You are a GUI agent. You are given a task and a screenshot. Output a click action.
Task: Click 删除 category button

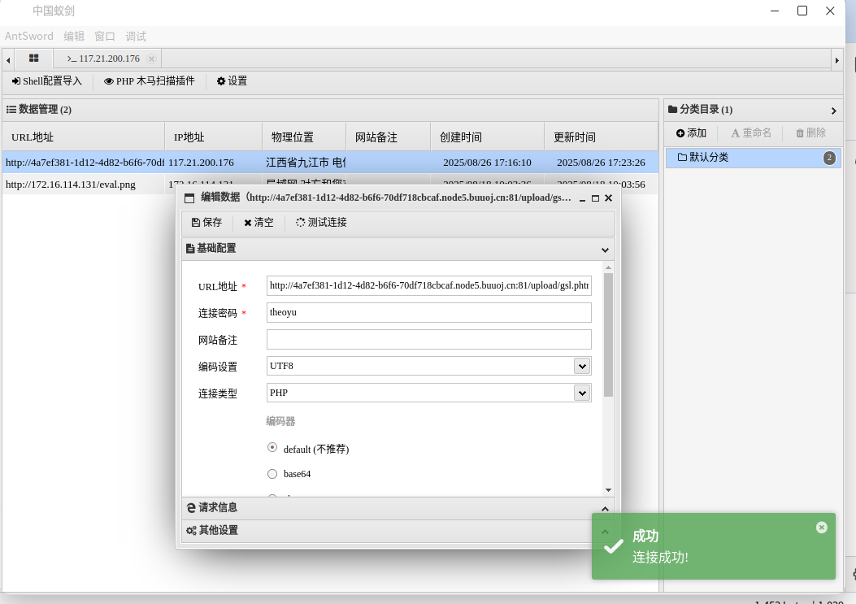click(810, 133)
